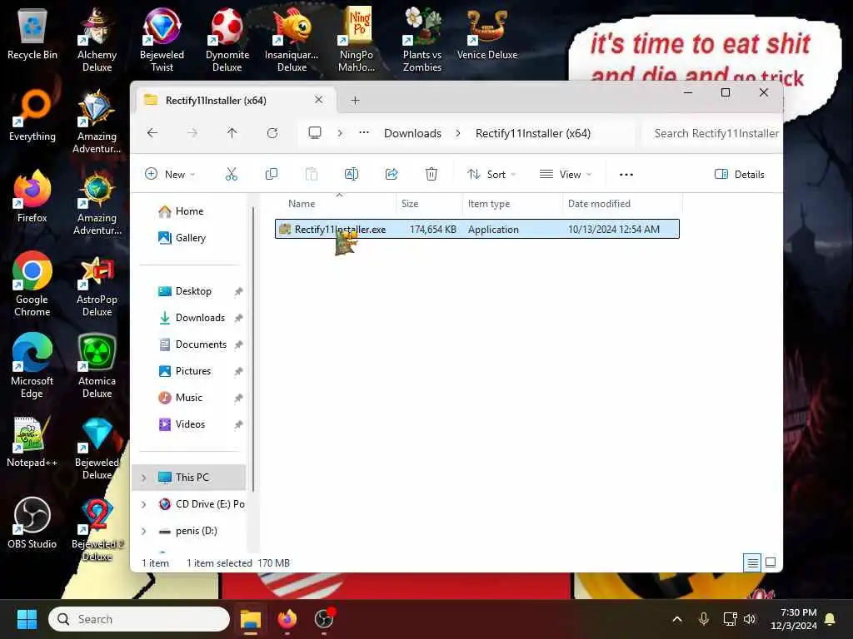The height and width of the screenshot is (639, 853).
Task: Open OBS Studio desktop shortcut
Action: pos(32,523)
